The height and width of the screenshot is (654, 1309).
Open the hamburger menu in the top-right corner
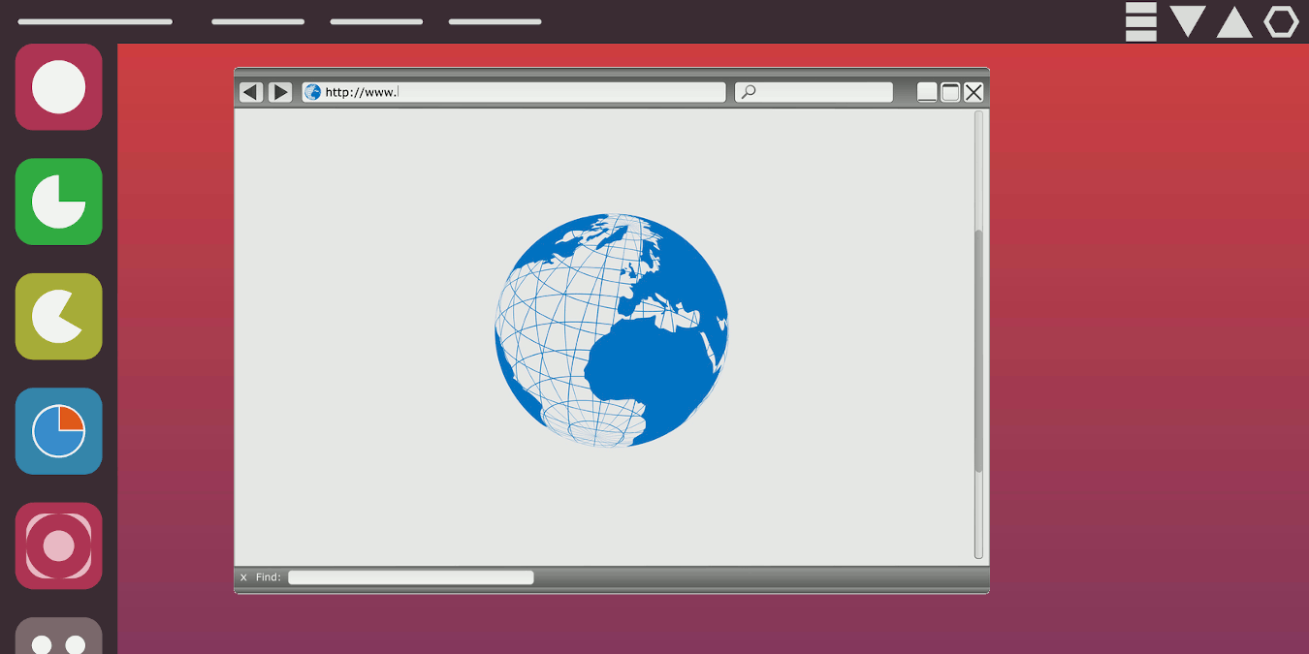[x=1139, y=21]
